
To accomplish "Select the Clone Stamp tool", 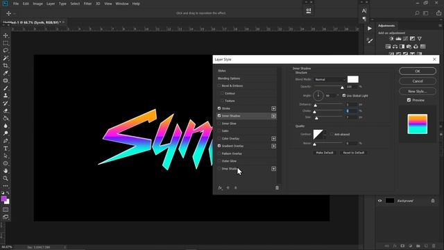I will (6, 96).
